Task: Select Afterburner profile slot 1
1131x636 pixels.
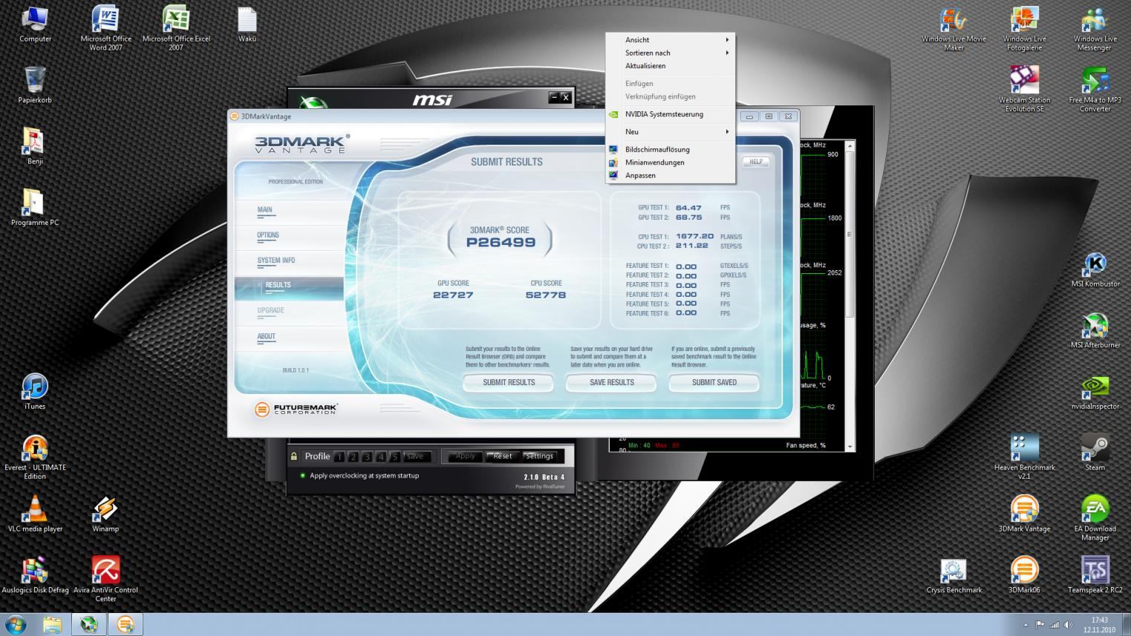Action: (x=339, y=457)
